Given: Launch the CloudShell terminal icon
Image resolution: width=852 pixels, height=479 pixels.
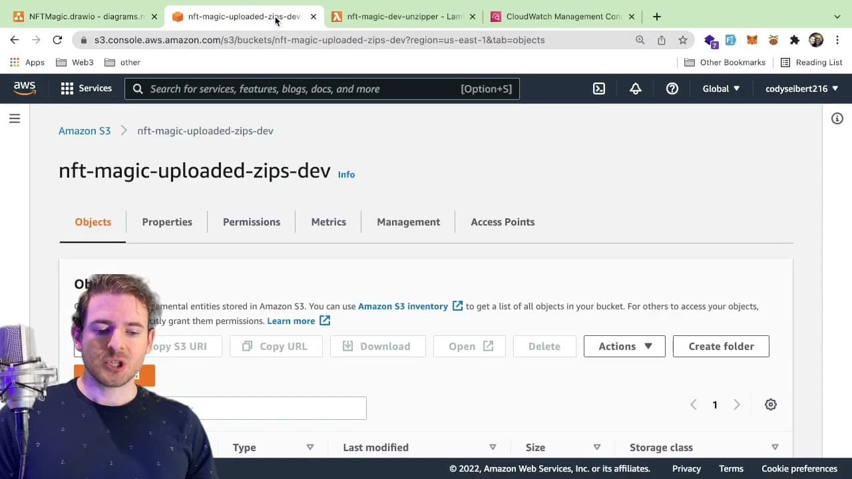Looking at the screenshot, I should click(599, 88).
